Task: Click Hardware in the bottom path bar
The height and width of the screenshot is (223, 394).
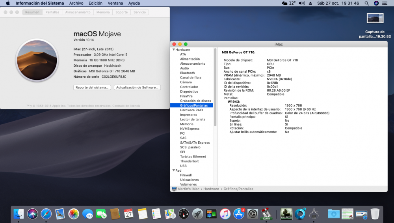Action: pos(211,189)
